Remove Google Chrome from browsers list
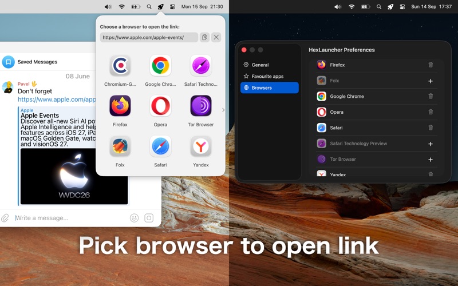The width and height of the screenshot is (458, 286). pos(431,96)
